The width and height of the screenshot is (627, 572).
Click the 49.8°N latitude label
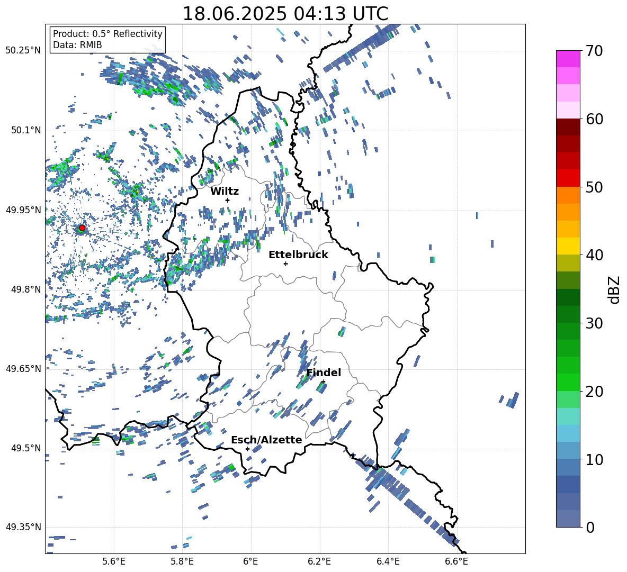click(x=25, y=289)
